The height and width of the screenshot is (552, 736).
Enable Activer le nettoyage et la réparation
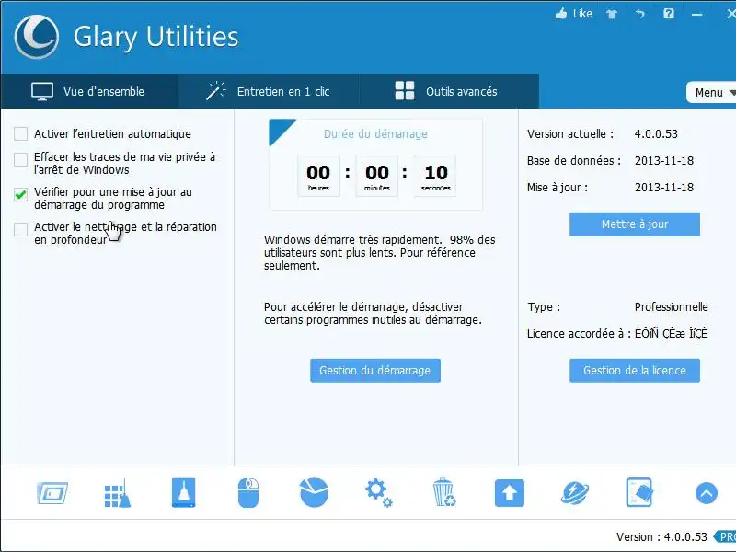click(x=20, y=229)
